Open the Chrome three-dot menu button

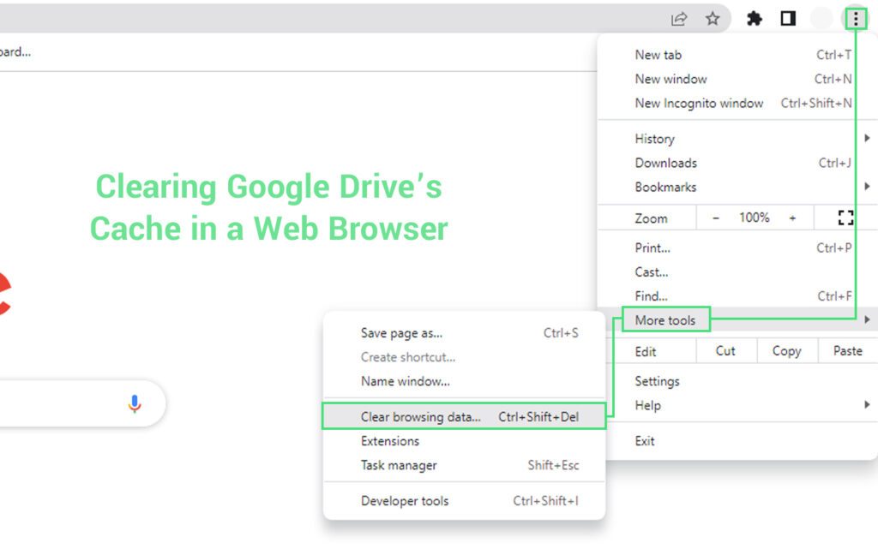tap(855, 19)
